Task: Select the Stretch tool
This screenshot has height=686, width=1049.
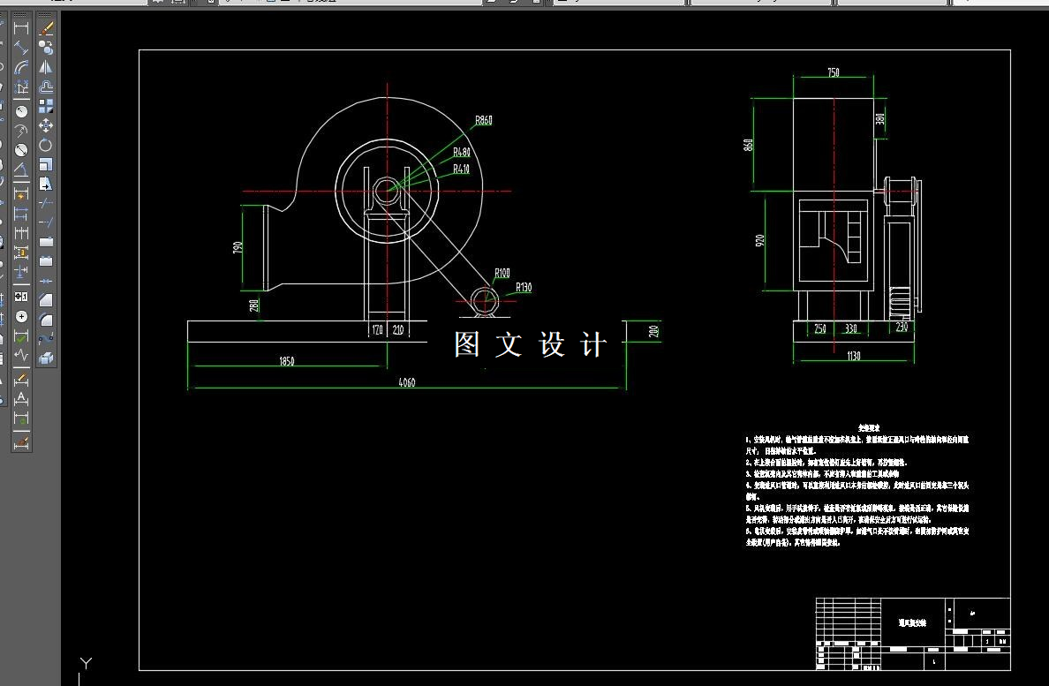Action: click(46, 184)
